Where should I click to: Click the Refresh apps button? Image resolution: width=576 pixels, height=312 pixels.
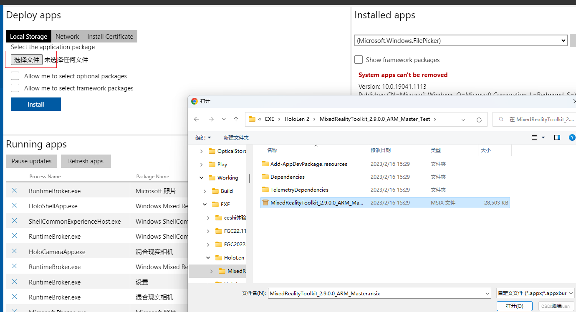point(86,161)
